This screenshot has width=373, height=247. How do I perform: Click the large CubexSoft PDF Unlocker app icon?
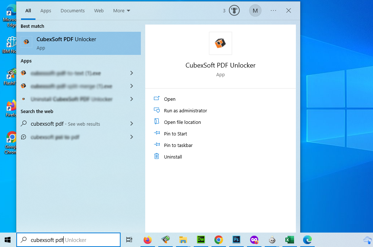220,43
